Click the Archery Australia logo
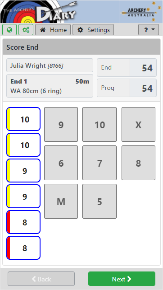This screenshot has width=163, height=290. pos(139,11)
